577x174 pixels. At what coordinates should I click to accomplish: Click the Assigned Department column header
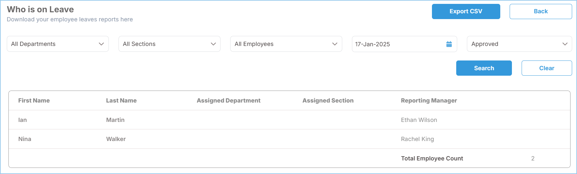tap(229, 101)
